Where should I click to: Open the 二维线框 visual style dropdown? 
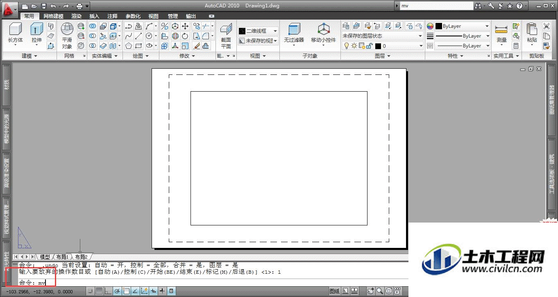258,31
